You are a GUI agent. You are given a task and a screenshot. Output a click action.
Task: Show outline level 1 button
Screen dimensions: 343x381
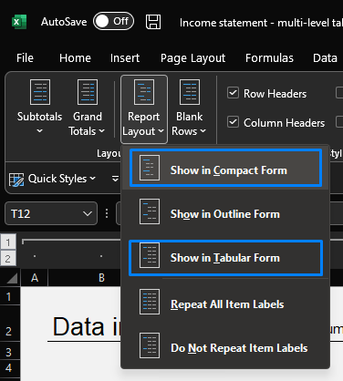point(8,242)
